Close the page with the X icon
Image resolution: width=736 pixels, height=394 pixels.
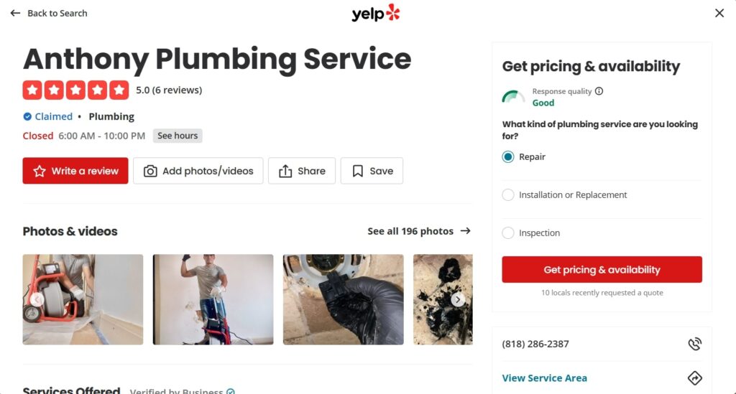pos(719,13)
